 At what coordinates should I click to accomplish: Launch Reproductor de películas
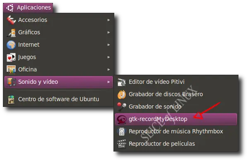coord(176,144)
